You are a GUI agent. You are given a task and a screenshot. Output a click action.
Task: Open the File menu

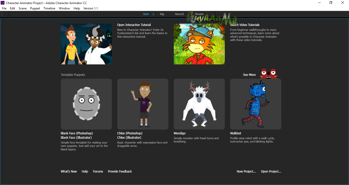(4, 8)
